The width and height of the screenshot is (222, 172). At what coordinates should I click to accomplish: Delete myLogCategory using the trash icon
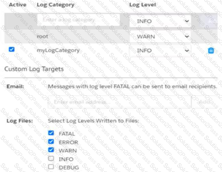point(211,50)
